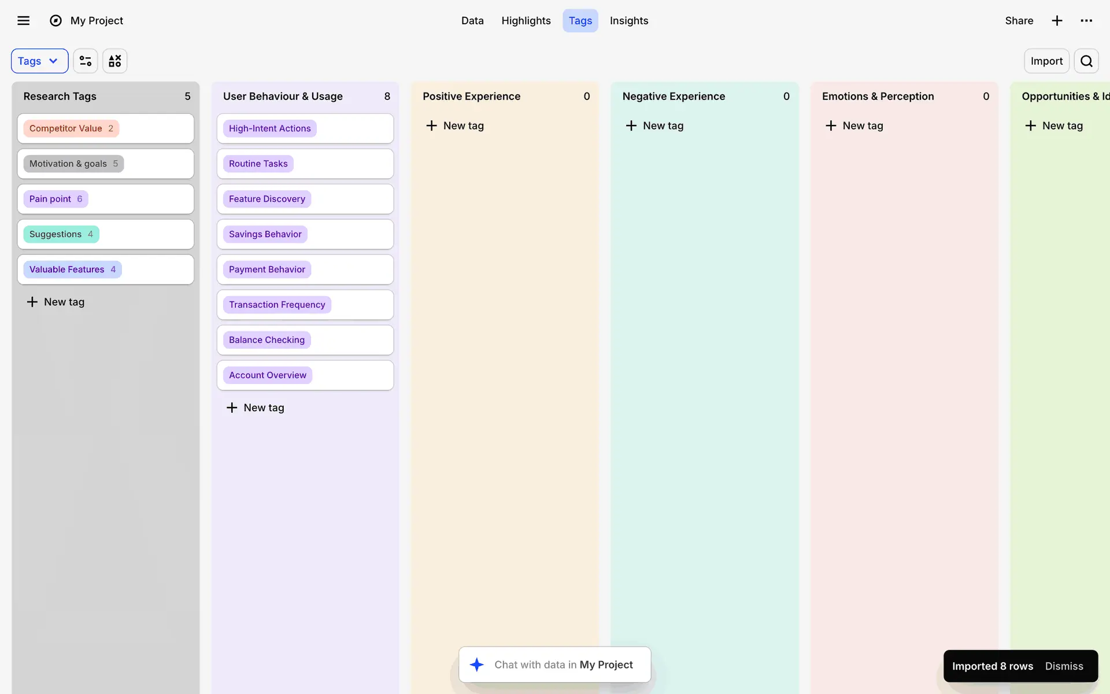The width and height of the screenshot is (1110, 694).
Task: Open search with magnifier icon
Action: pyautogui.click(x=1086, y=61)
